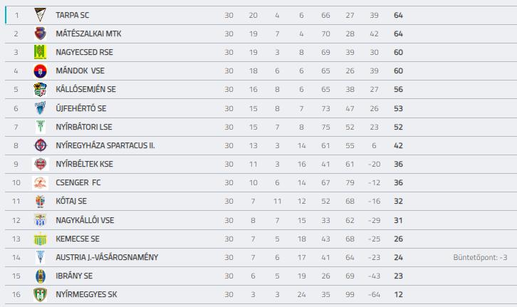Click the Csenger FC logo

[x=40, y=182]
